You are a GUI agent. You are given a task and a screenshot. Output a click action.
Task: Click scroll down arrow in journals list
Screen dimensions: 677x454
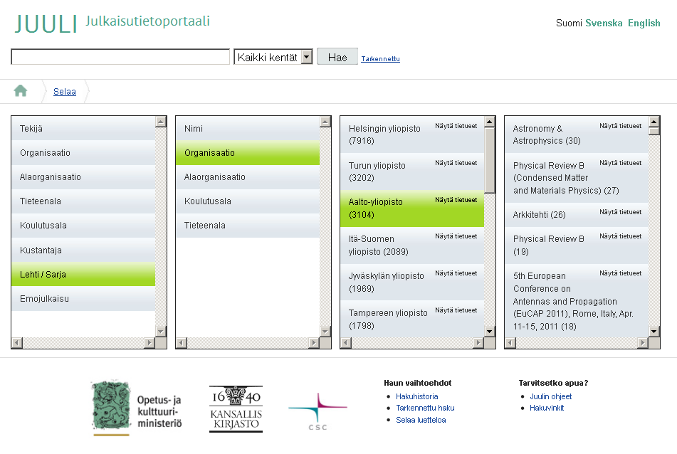click(x=654, y=332)
